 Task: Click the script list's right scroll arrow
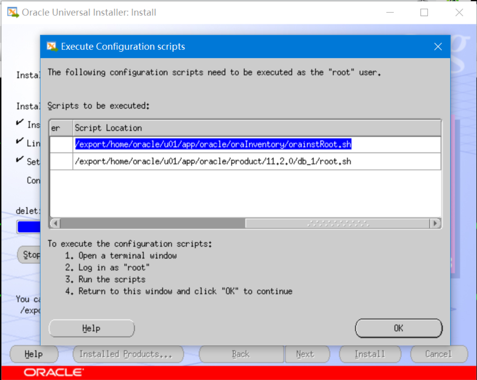click(x=435, y=223)
